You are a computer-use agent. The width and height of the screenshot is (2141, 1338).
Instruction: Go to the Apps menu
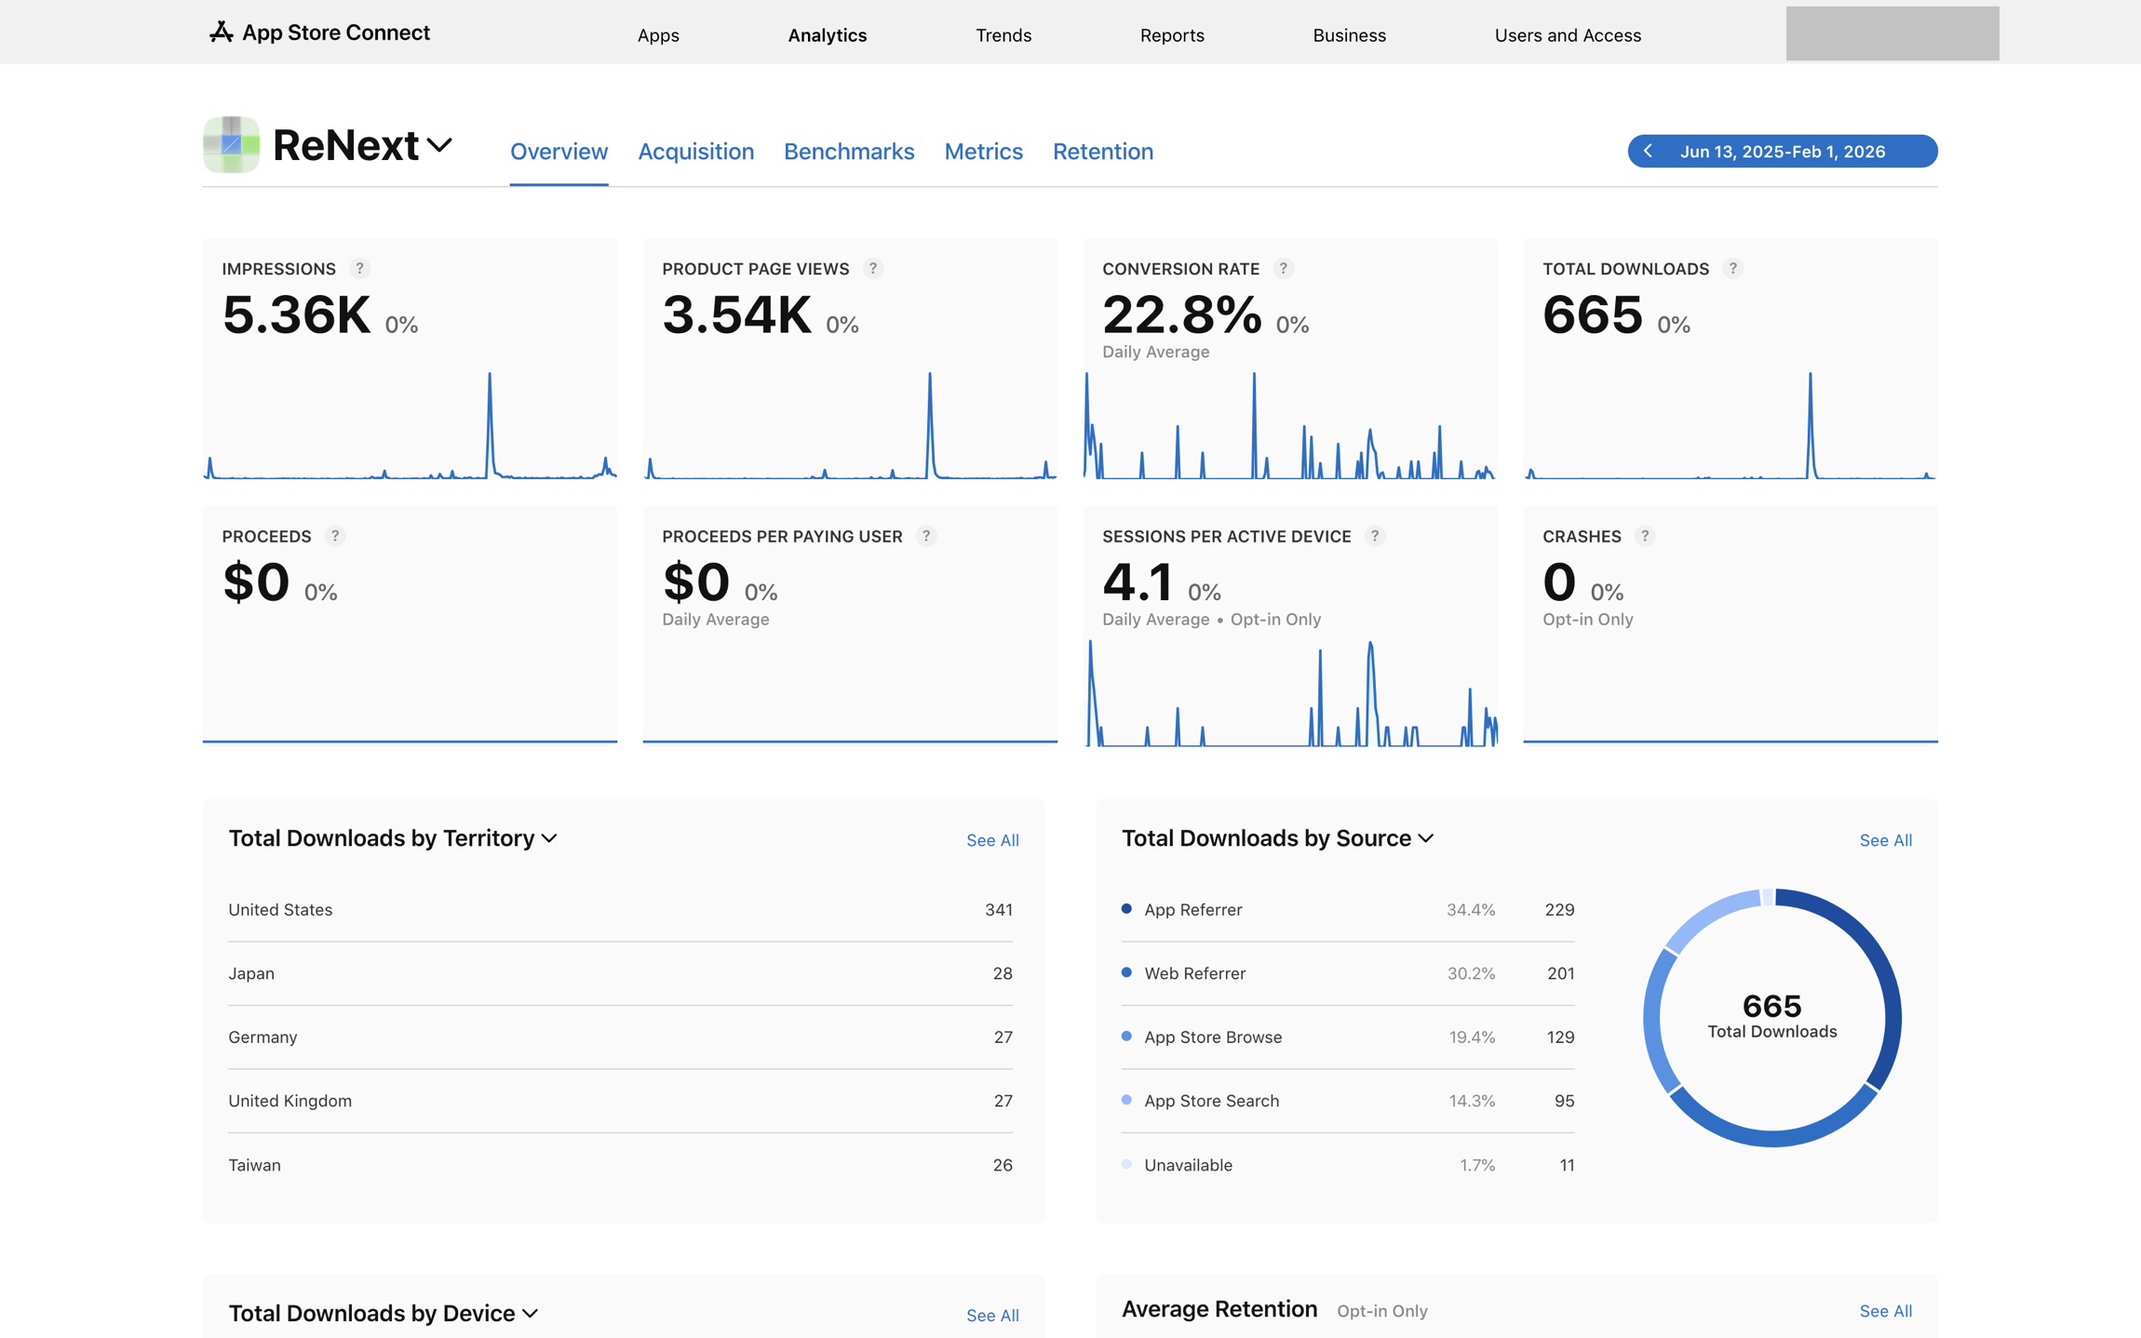click(x=658, y=35)
